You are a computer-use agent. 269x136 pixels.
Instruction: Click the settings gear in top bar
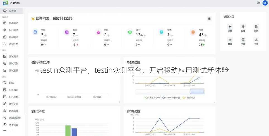258,3
